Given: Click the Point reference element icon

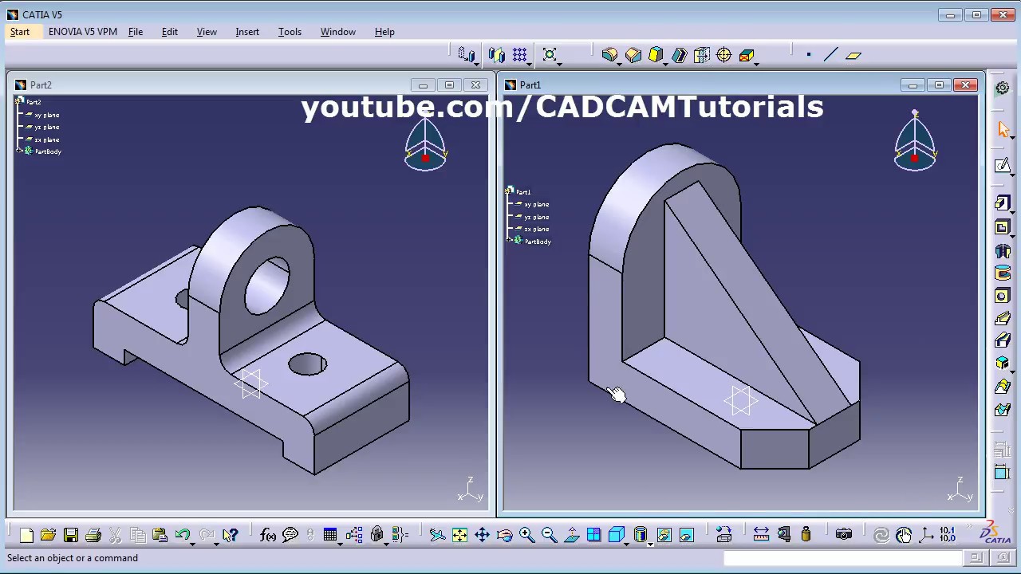Looking at the screenshot, I should (808, 55).
